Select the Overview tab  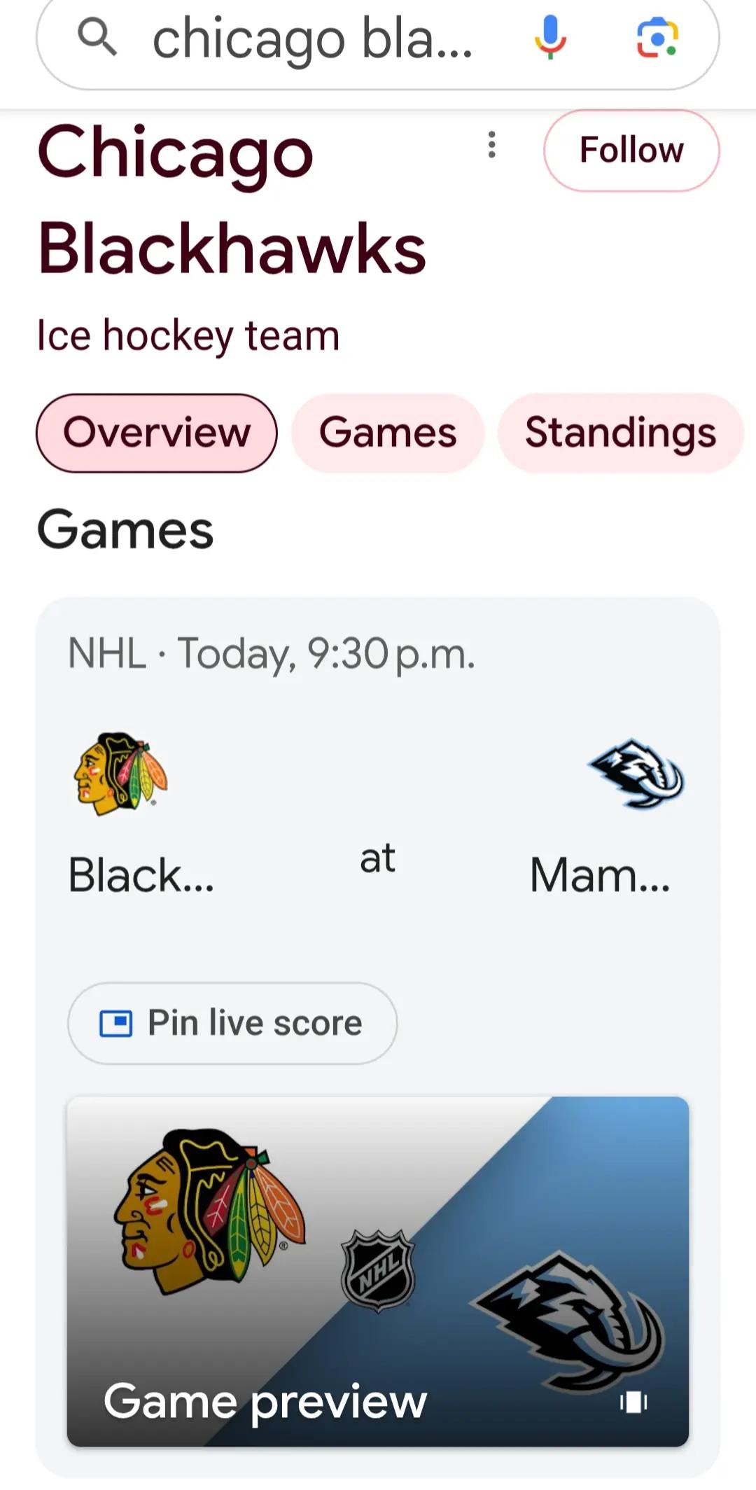(157, 433)
